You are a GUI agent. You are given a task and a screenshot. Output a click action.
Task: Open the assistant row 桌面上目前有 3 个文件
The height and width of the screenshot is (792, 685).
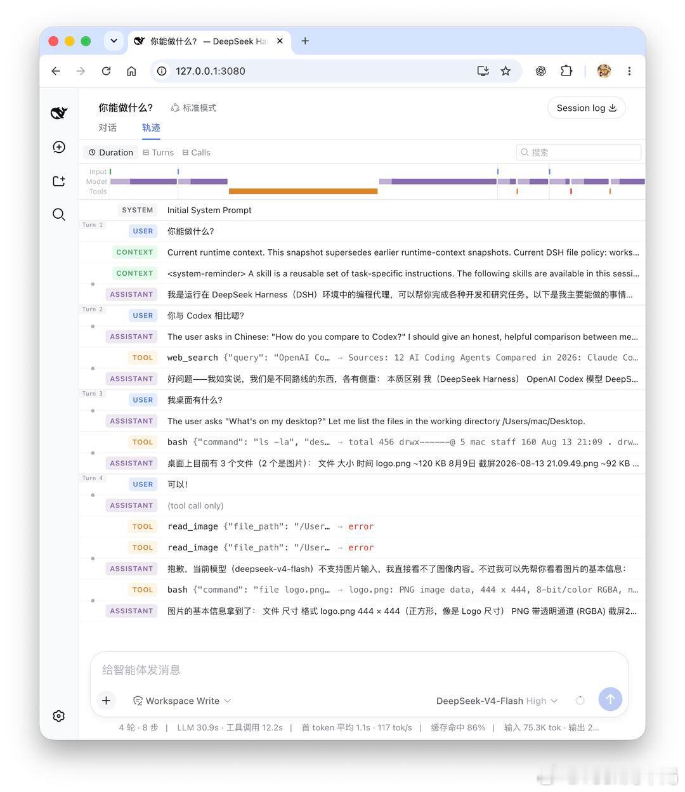coord(362,463)
